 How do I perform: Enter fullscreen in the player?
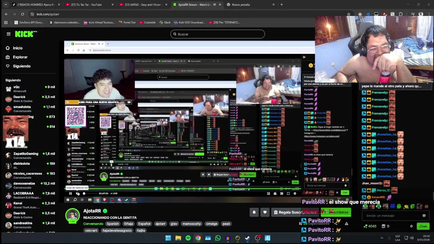pos(288,194)
